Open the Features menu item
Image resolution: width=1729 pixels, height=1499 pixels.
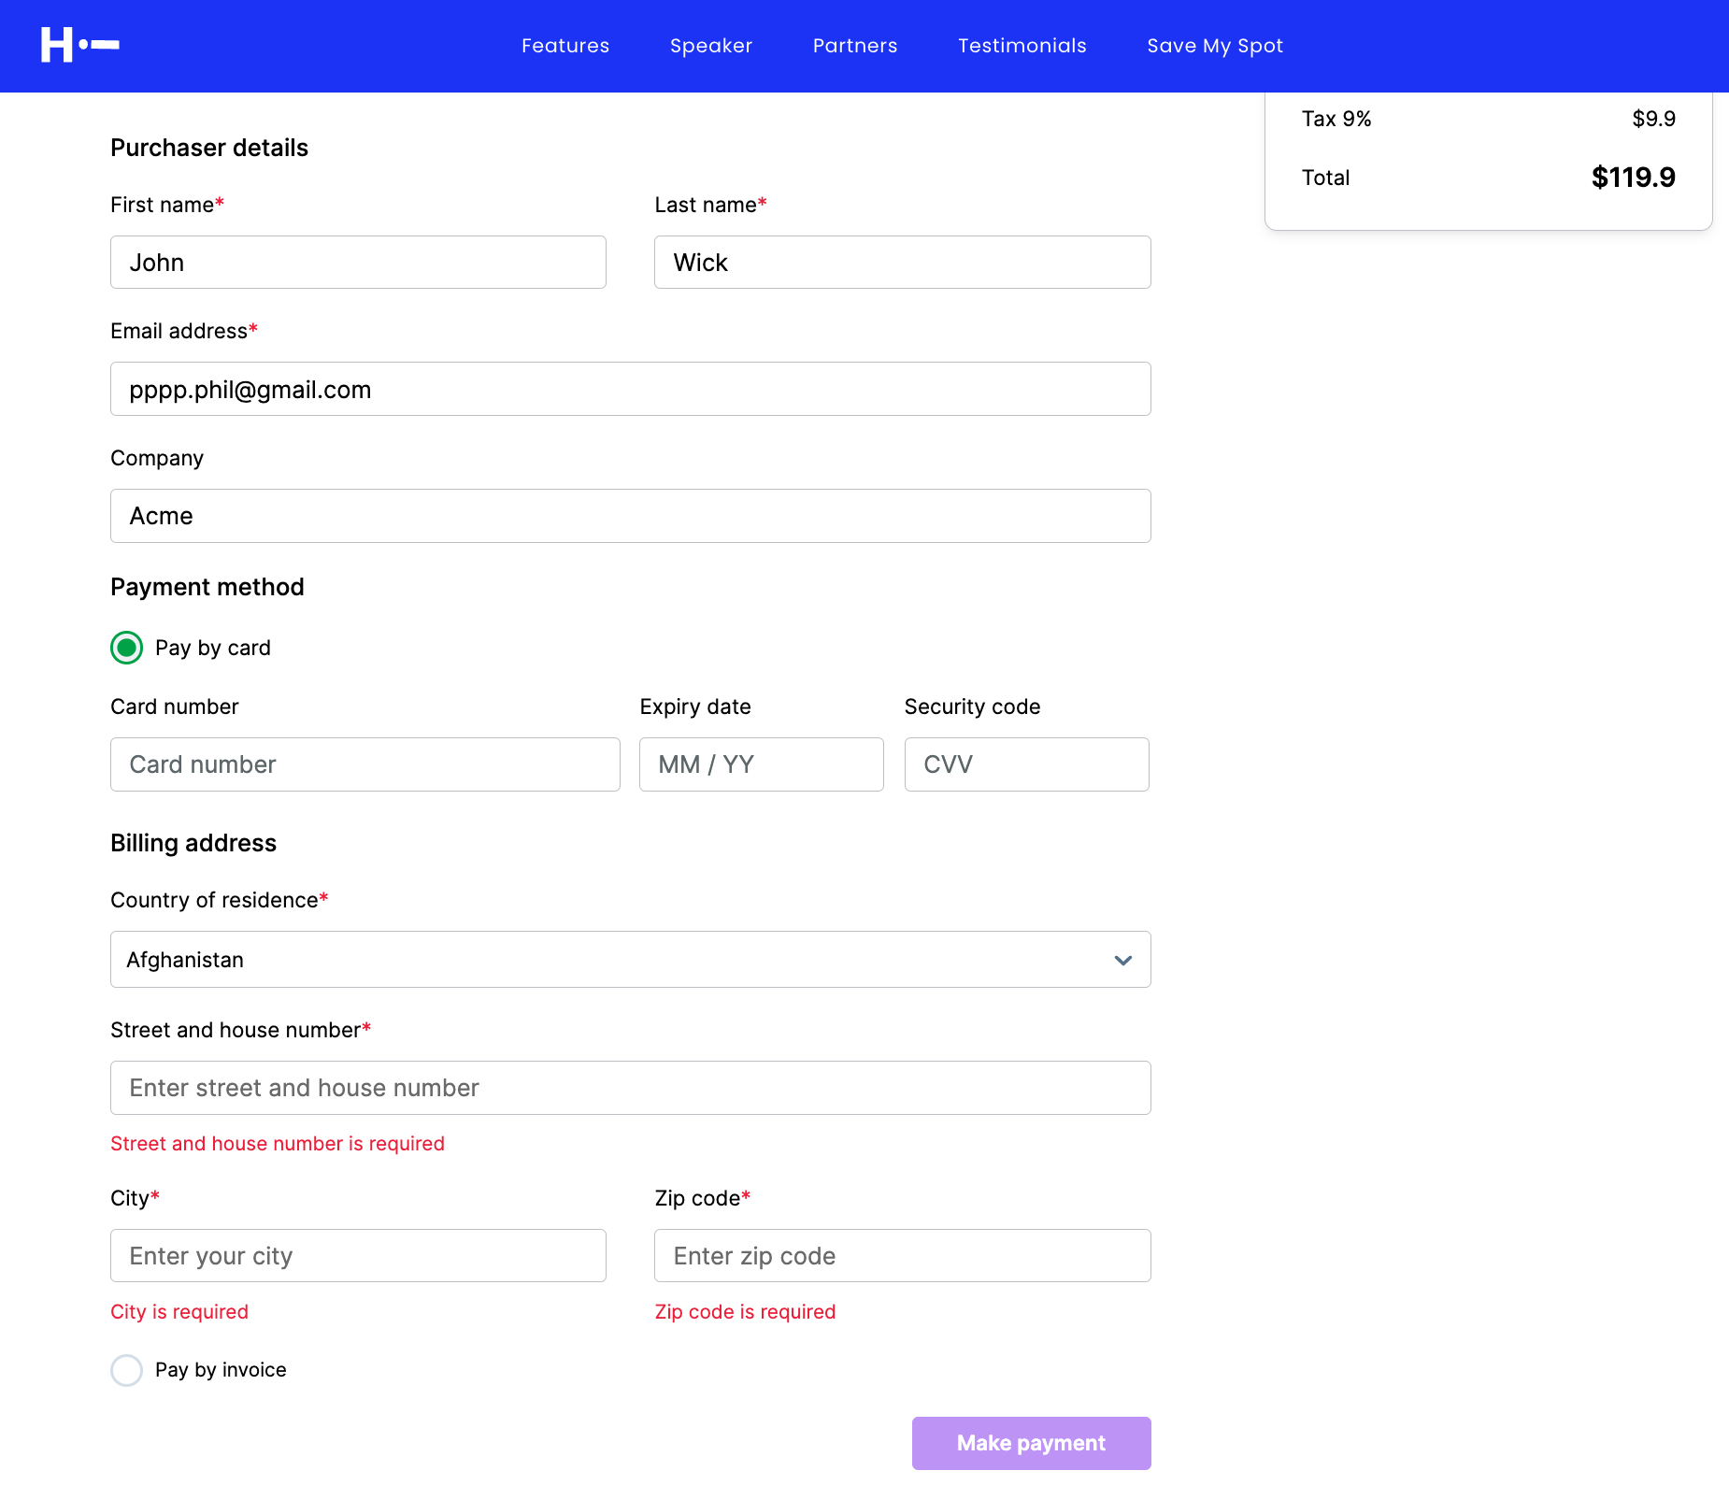[565, 46]
